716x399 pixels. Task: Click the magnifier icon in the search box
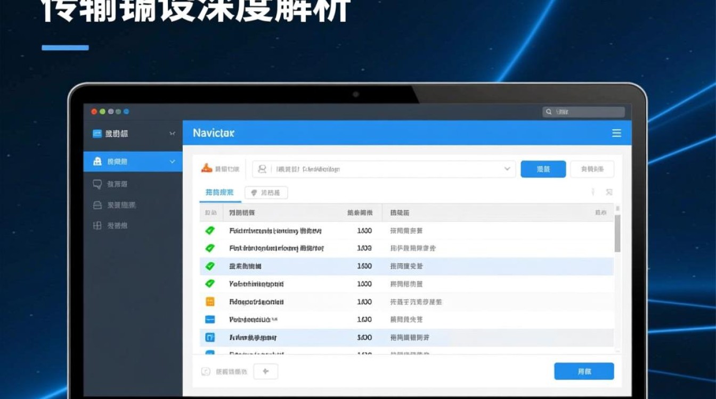click(x=549, y=112)
